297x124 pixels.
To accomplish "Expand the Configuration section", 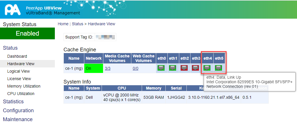I will coord(18,111).
